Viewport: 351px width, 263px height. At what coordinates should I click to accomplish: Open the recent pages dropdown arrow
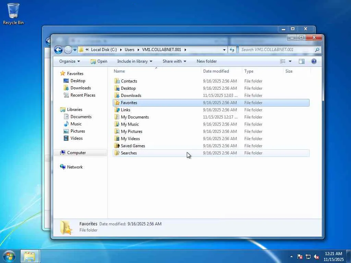[75, 50]
